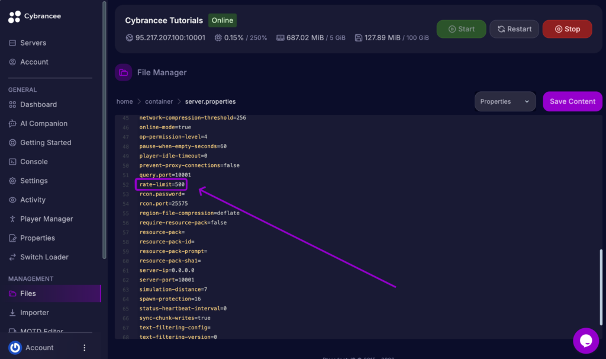Click the File Manager purple folder icon

[123, 72]
